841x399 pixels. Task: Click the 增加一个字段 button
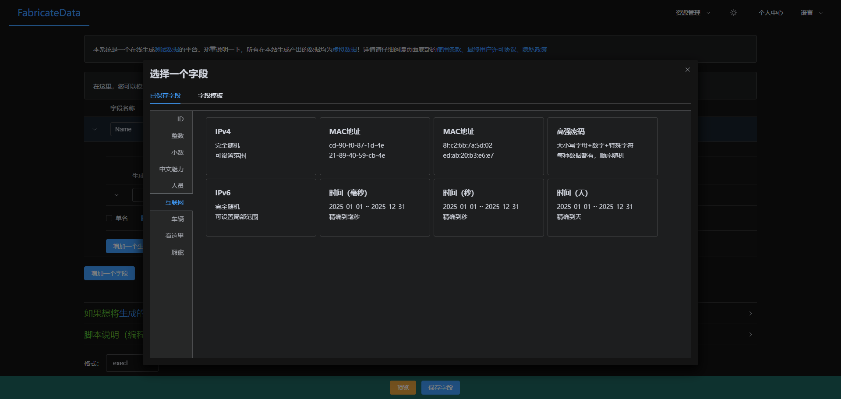pos(110,273)
